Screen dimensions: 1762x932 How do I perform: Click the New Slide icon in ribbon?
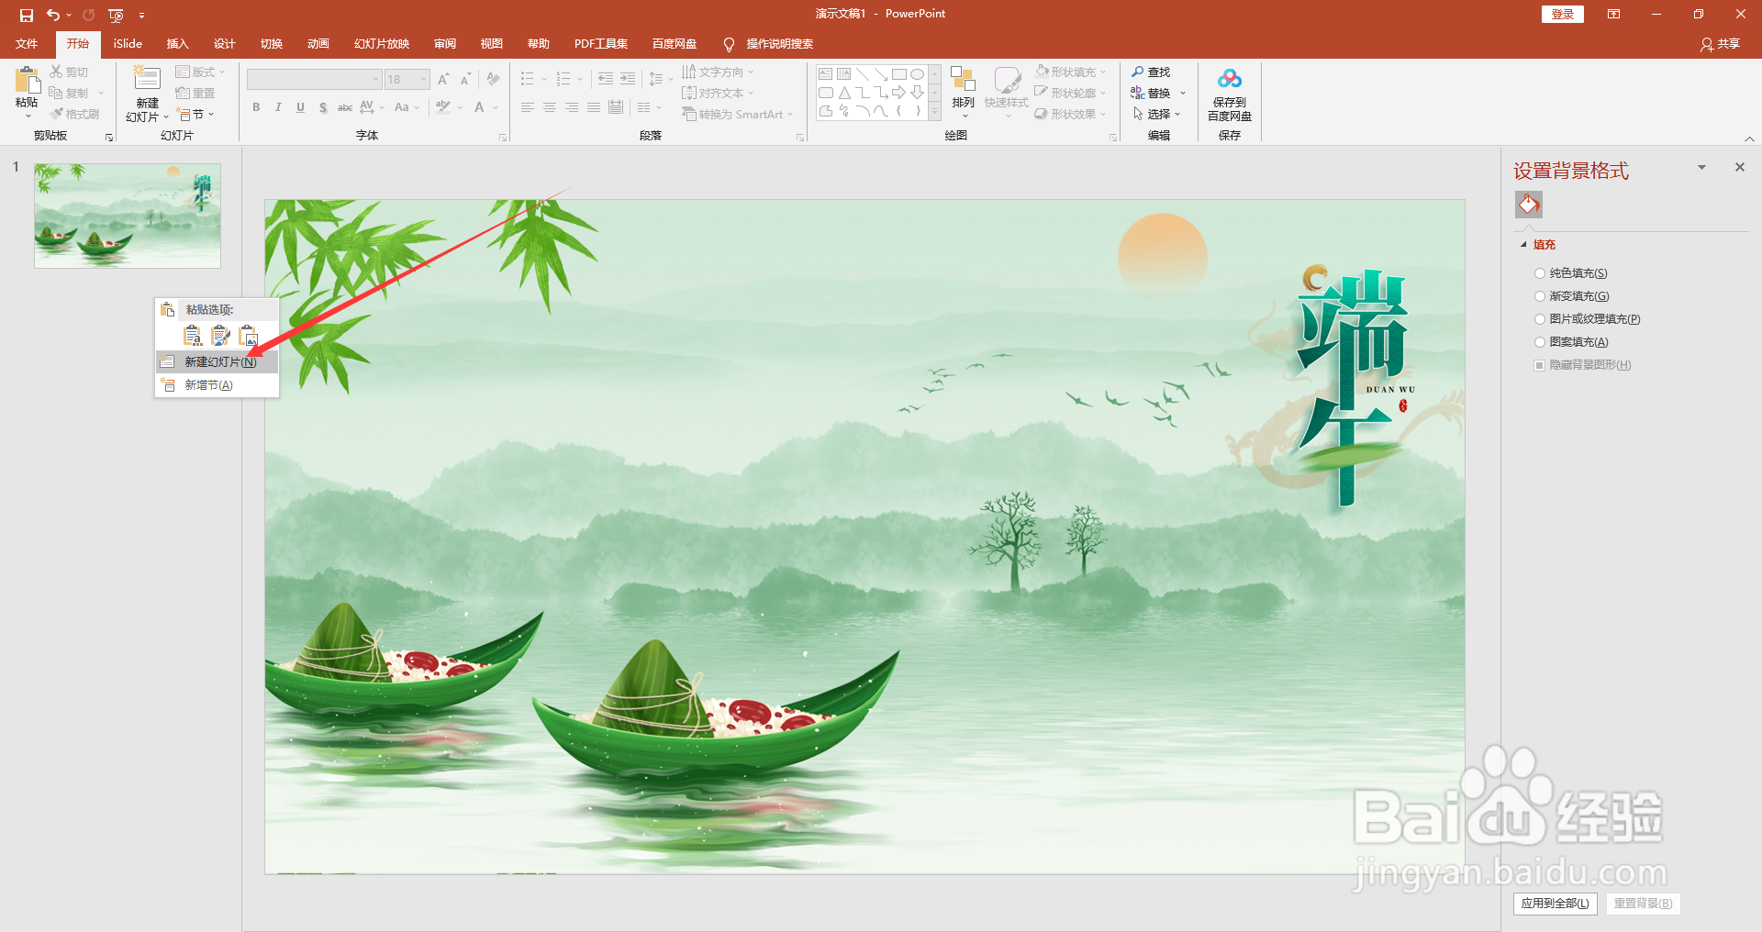pyautogui.click(x=147, y=79)
